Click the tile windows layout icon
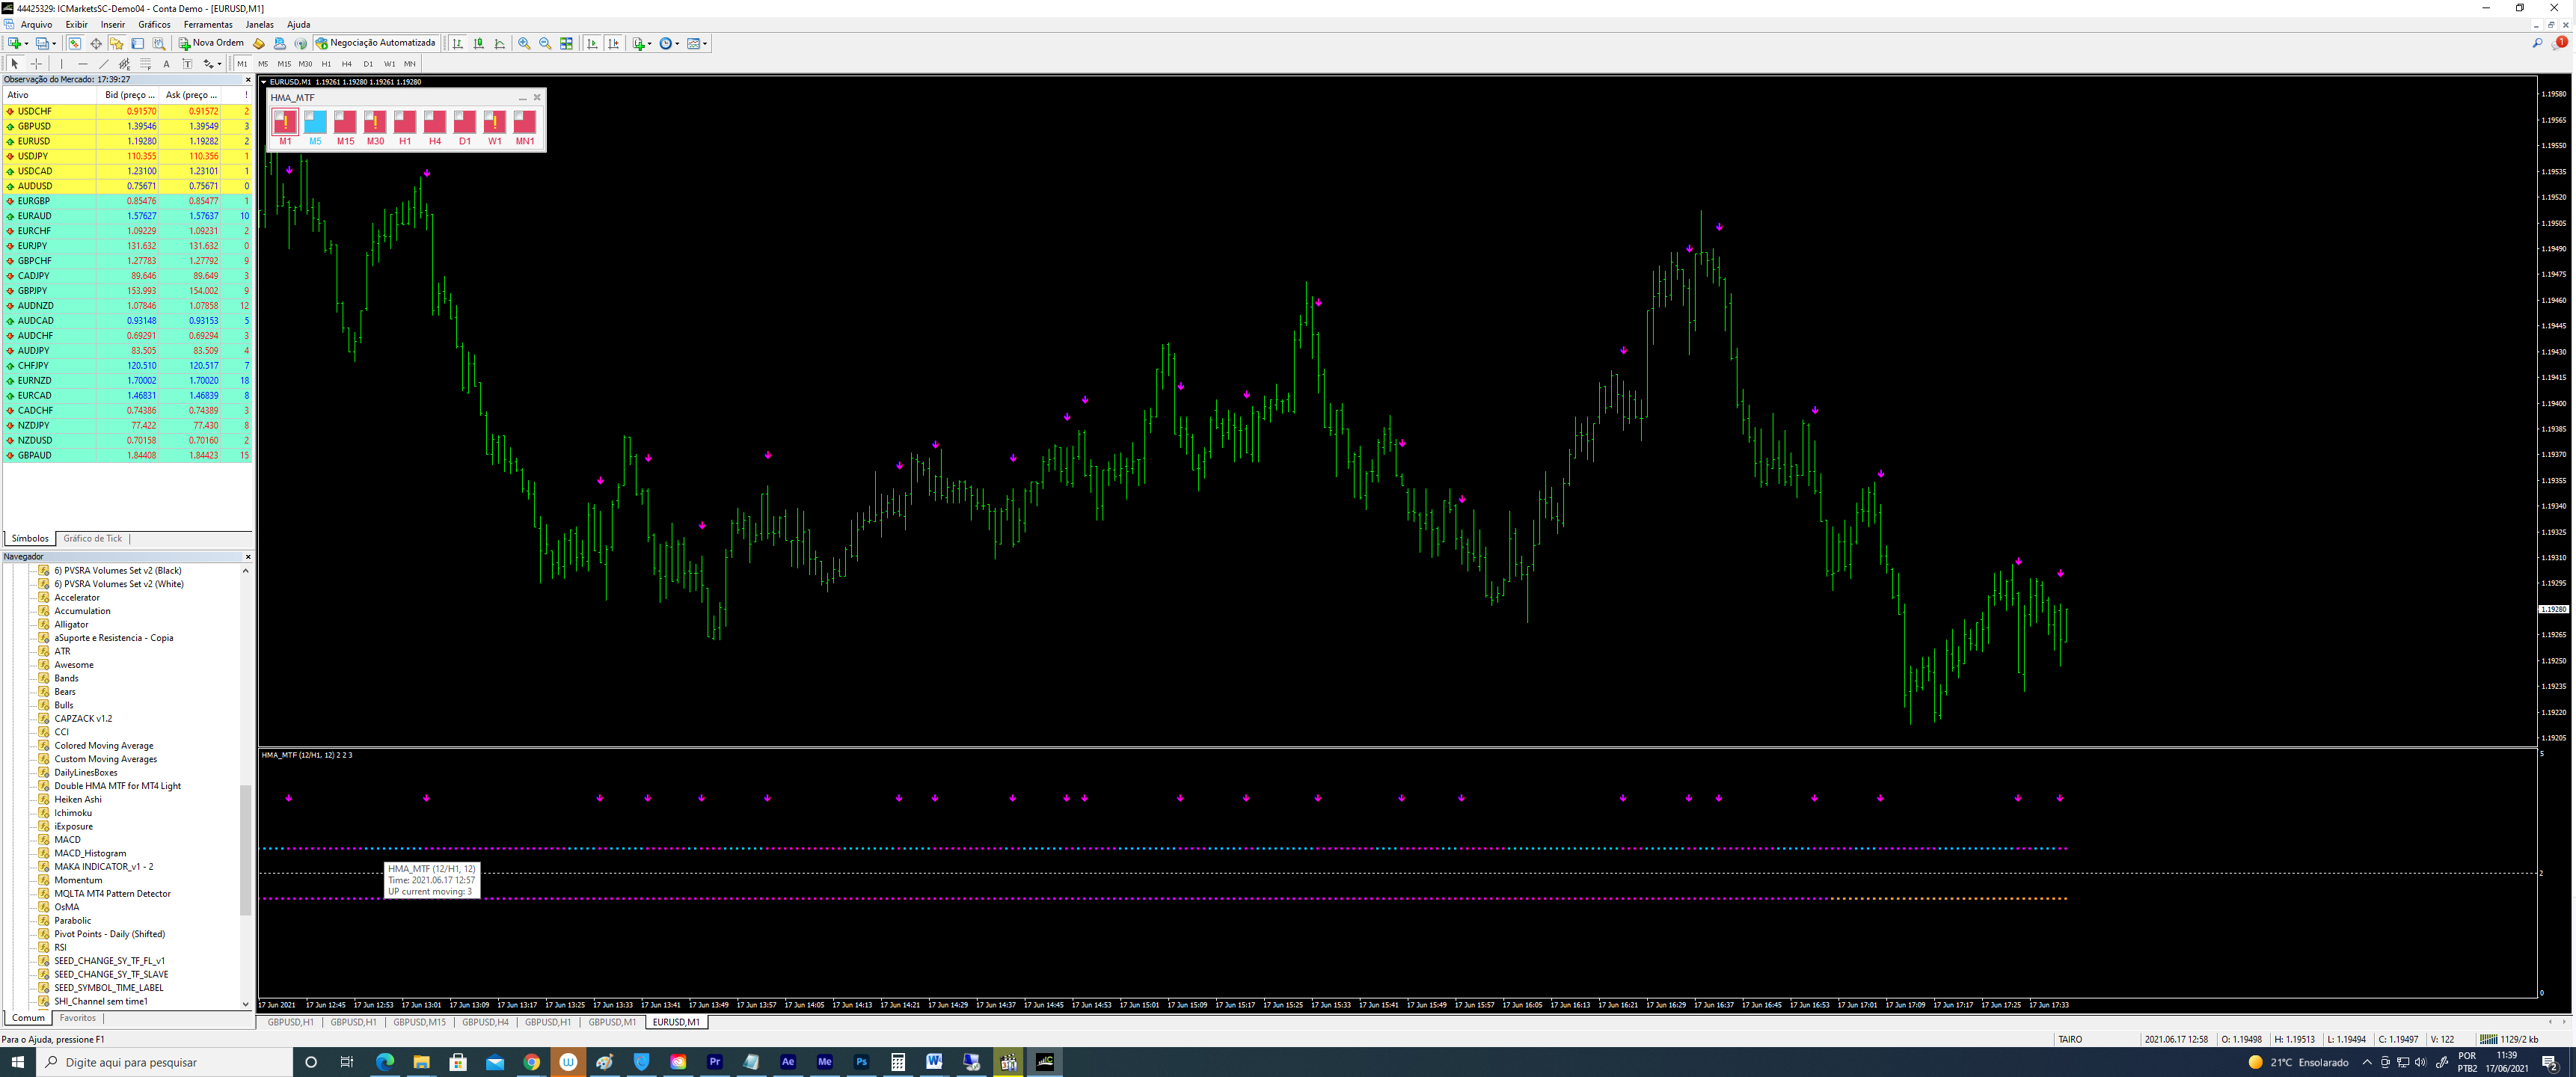The height and width of the screenshot is (1077, 2576). pos(567,43)
